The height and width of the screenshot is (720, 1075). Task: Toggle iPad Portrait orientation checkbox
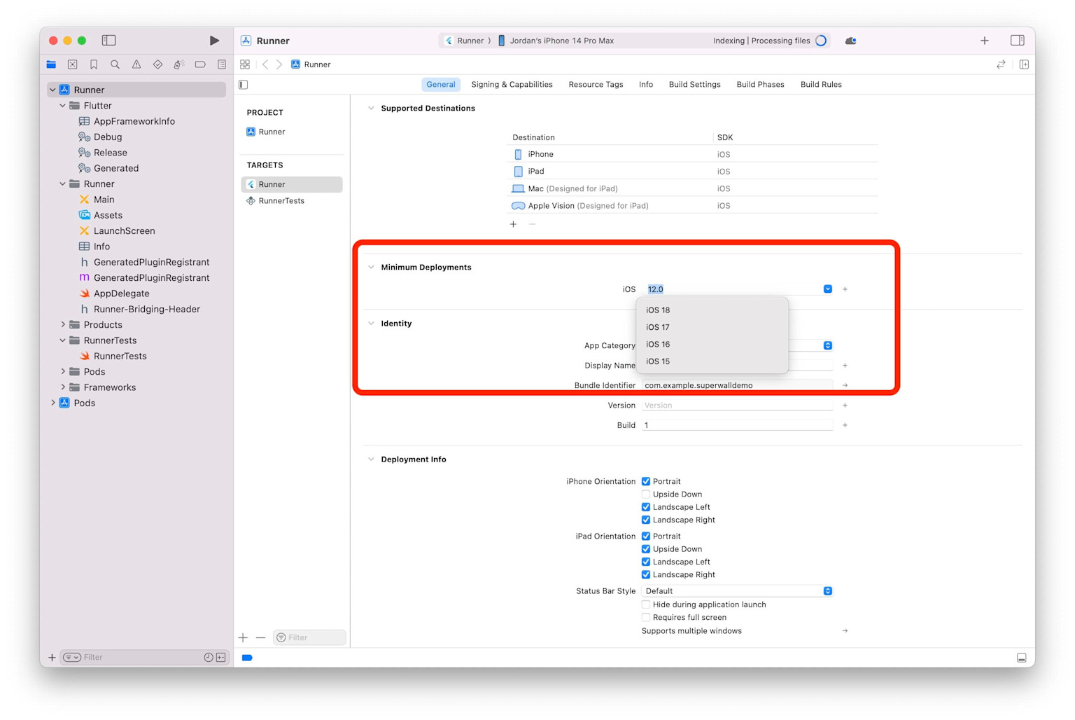[x=646, y=536]
